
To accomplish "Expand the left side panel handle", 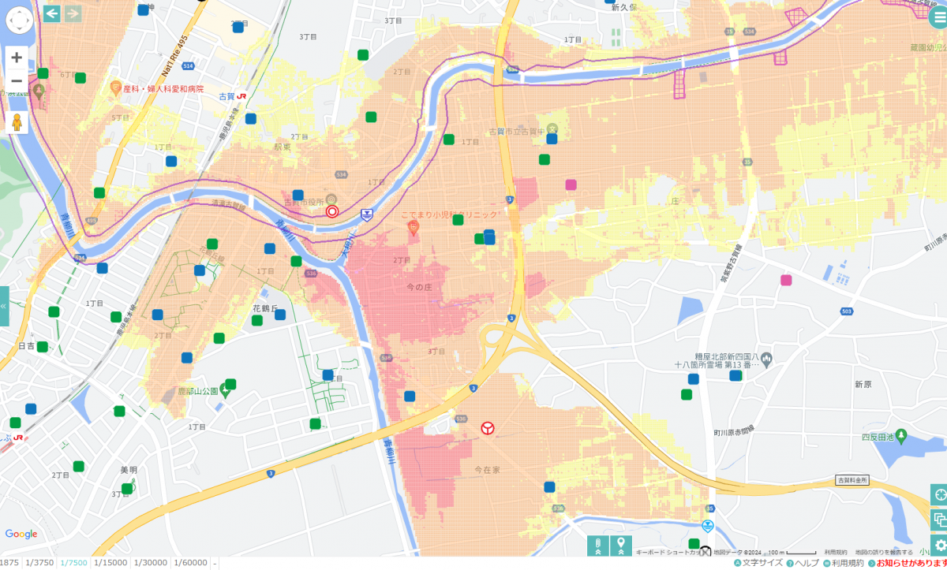I will [x=4, y=306].
